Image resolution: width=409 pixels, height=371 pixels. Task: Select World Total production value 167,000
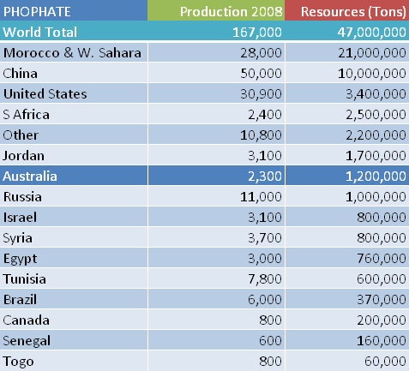(257, 33)
